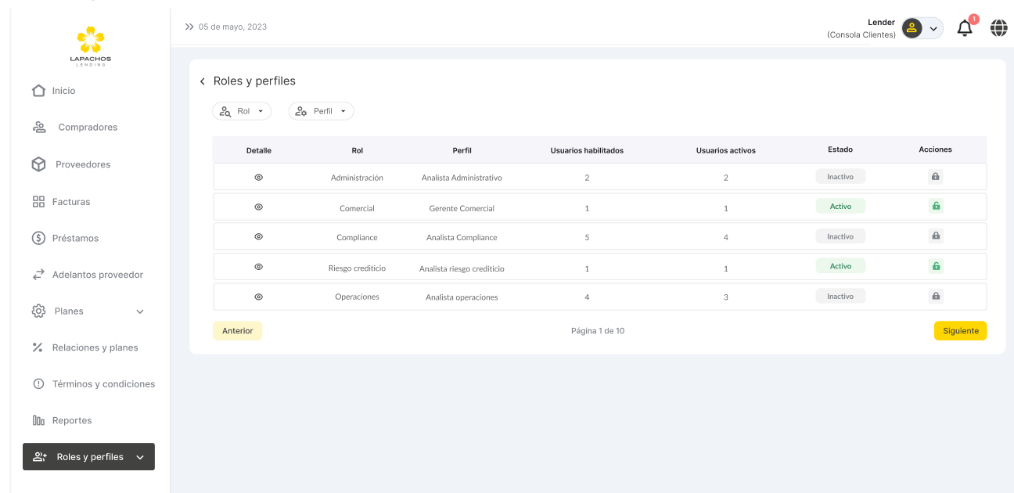Open the notifications bell icon
Screen dimensions: 1014x493
pyautogui.click(x=965, y=28)
